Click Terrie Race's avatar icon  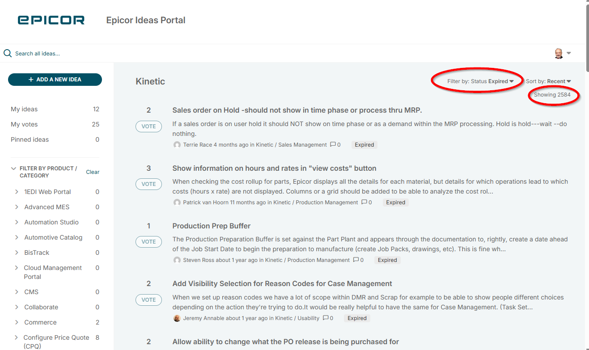tap(177, 145)
